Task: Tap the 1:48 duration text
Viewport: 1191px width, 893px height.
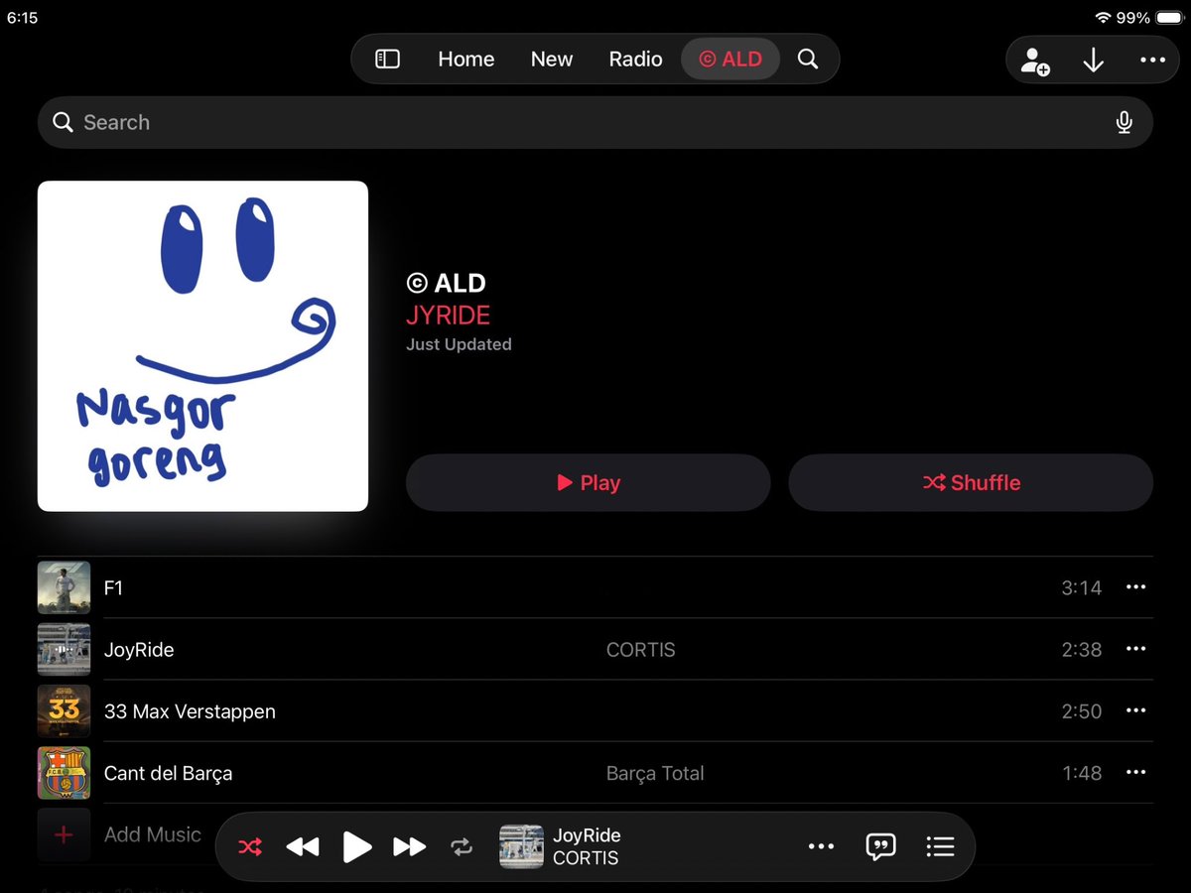Action: point(1081,773)
